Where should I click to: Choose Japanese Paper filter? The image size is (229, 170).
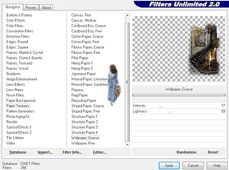84,74
